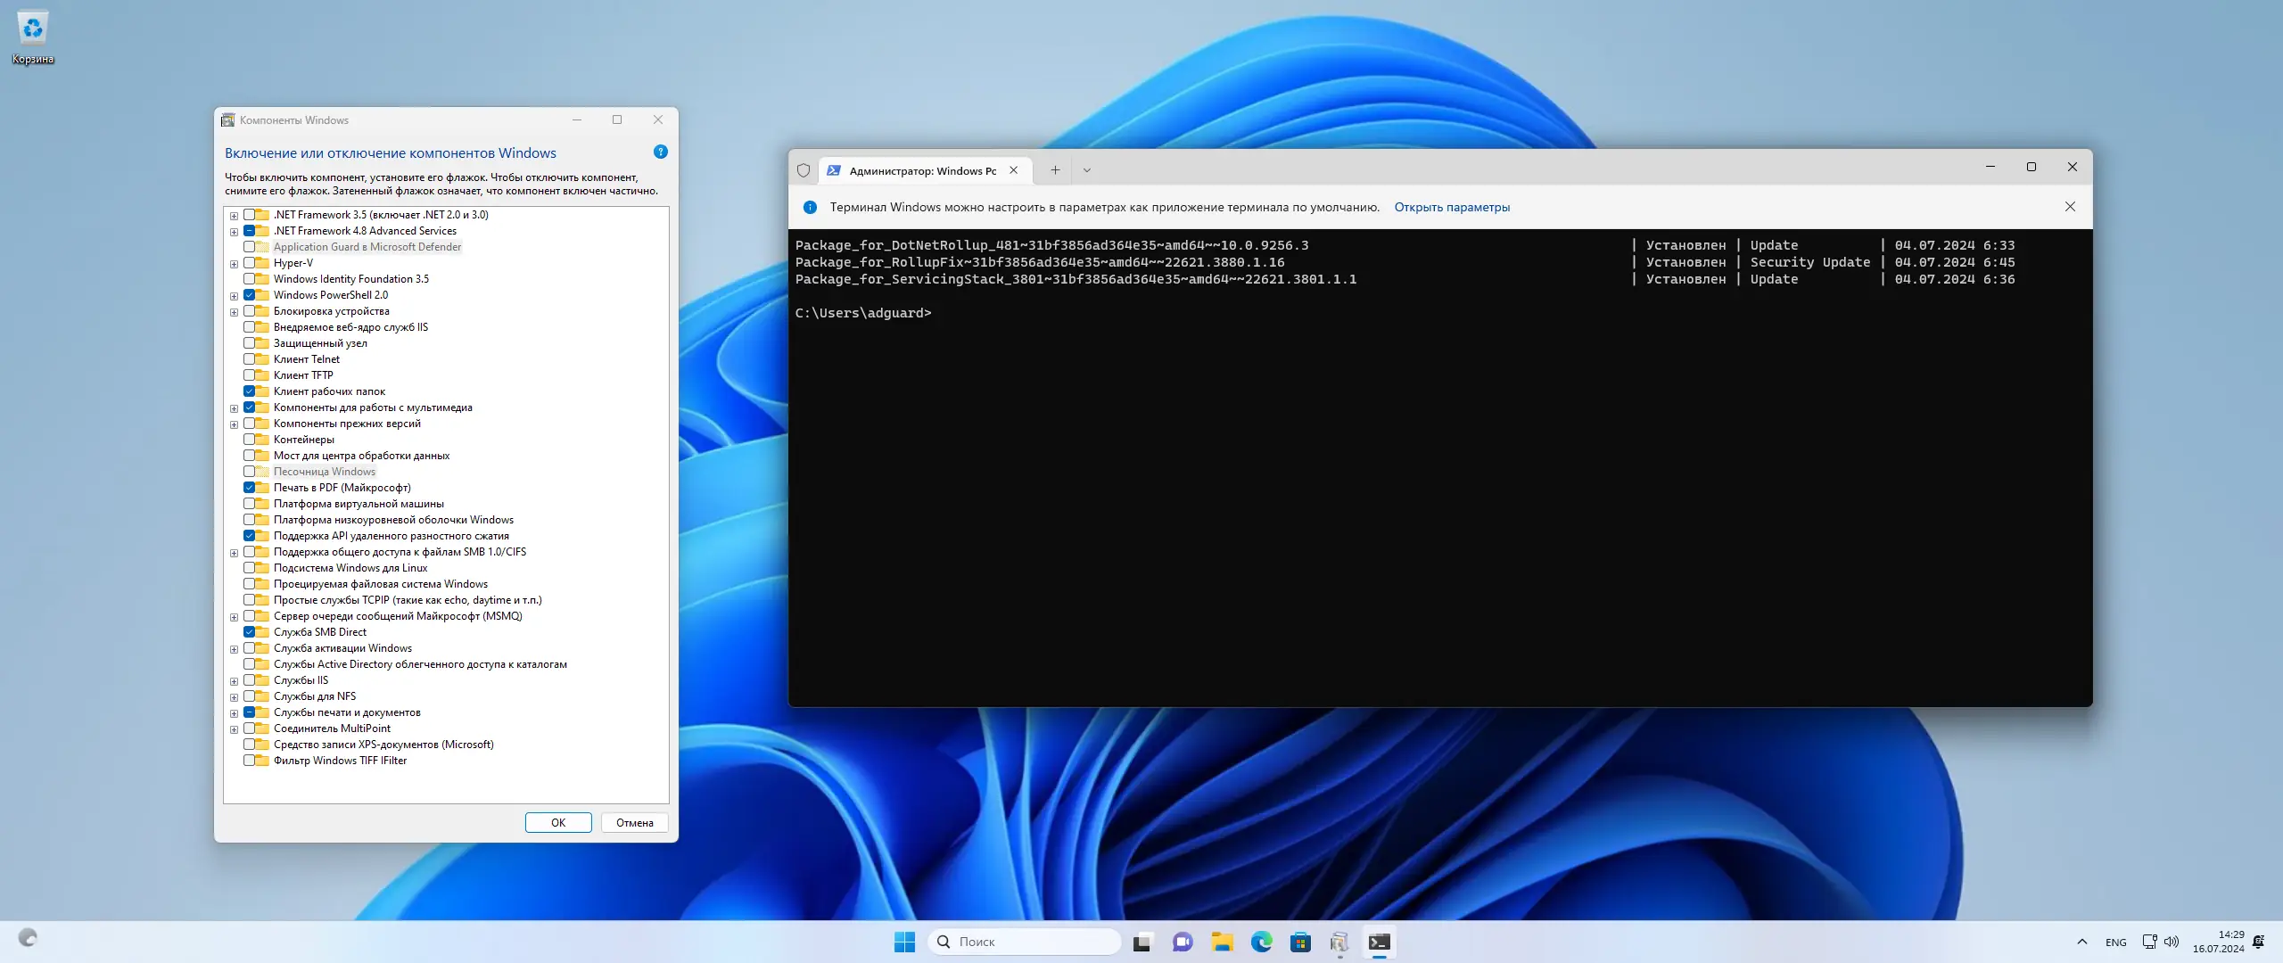This screenshot has height=963, width=2283.
Task: Open the Terminal new tab dropdown arrow
Action: [x=1086, y=169]
